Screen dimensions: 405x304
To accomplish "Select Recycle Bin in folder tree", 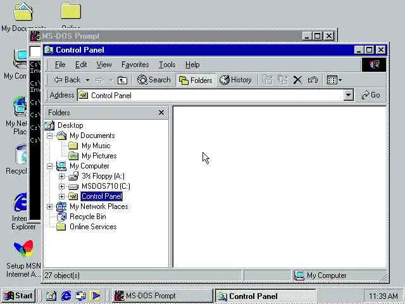I will [x=87, y=217].
